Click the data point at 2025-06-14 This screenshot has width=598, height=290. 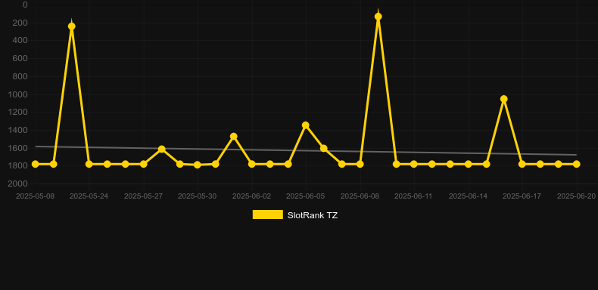pyautogui.click(x=469, y=164)
